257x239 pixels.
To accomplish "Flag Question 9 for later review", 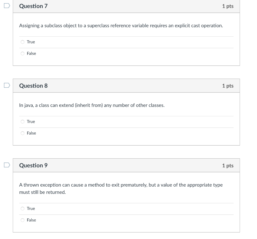I will coord(7,165).
